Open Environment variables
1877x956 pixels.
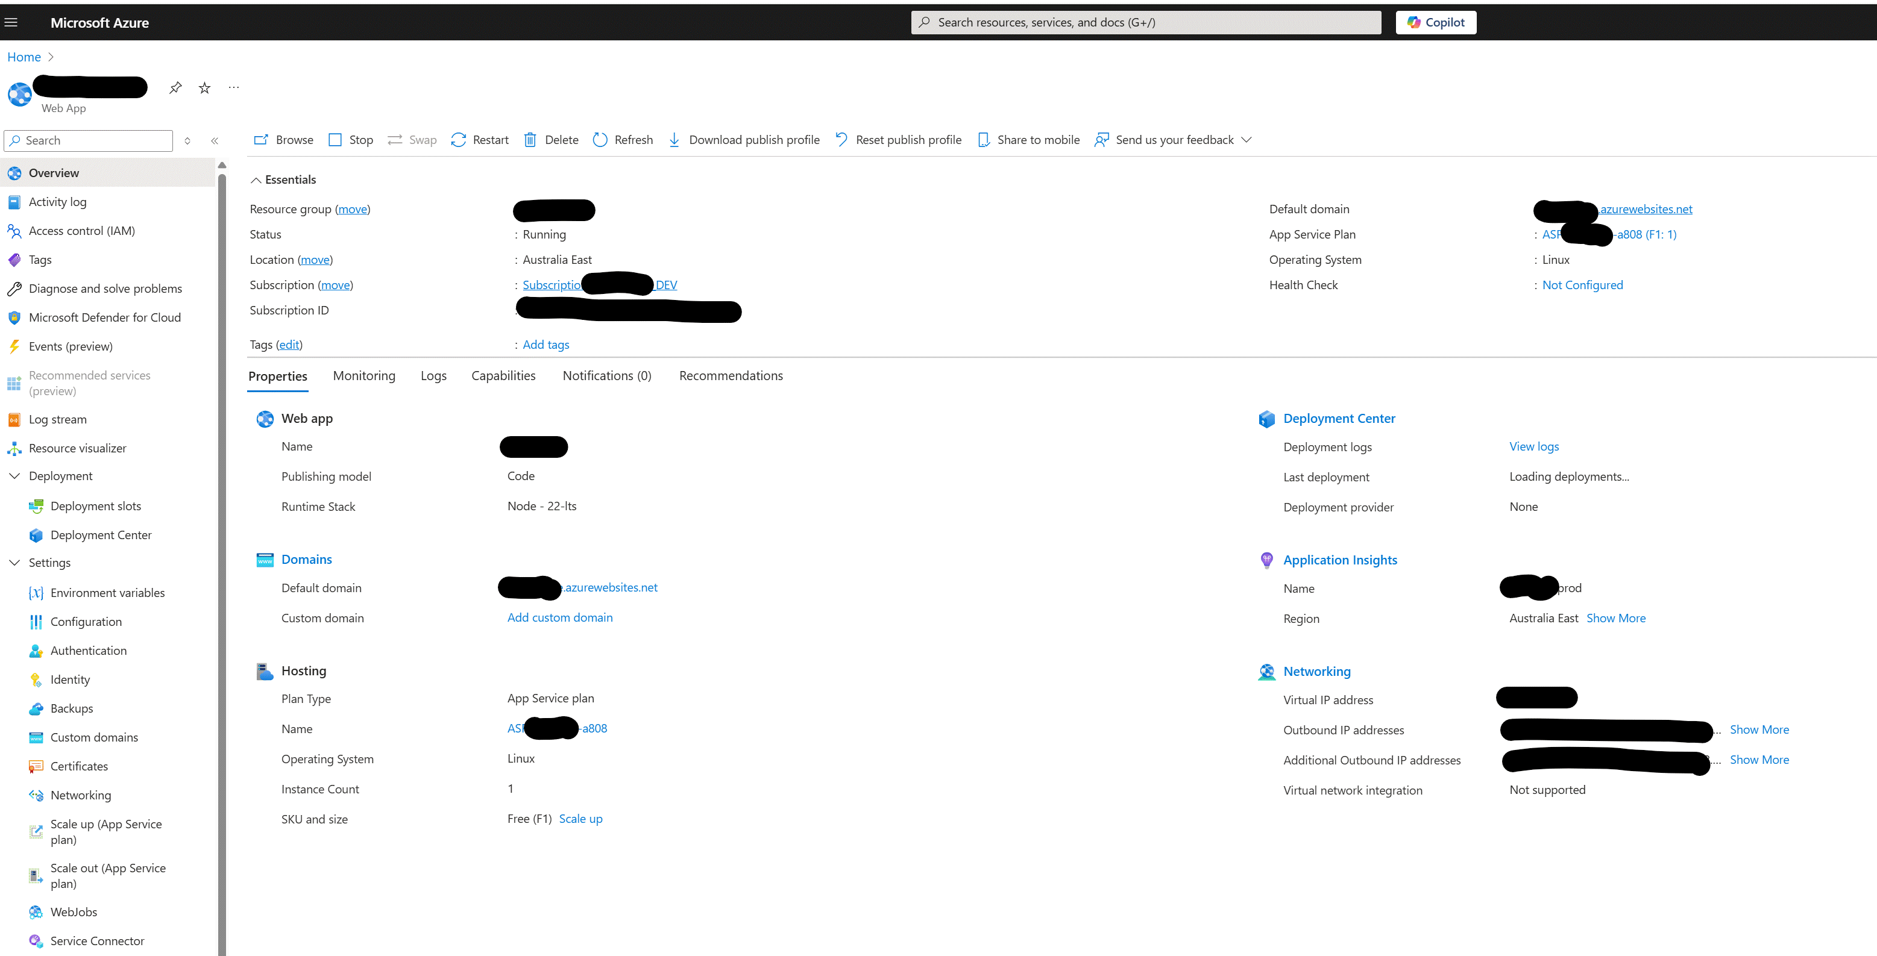(x=107, y=593)
